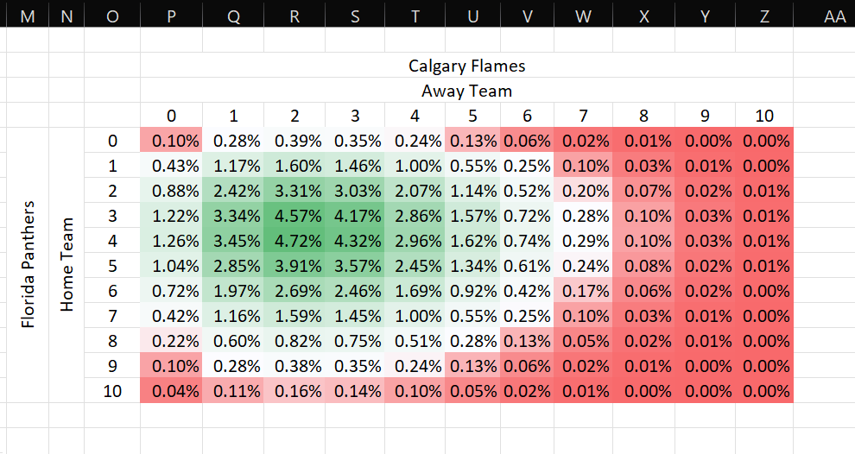855x454 pixels.
Task: Click the 0.29% cell in column W
Action: coord(584,240)
